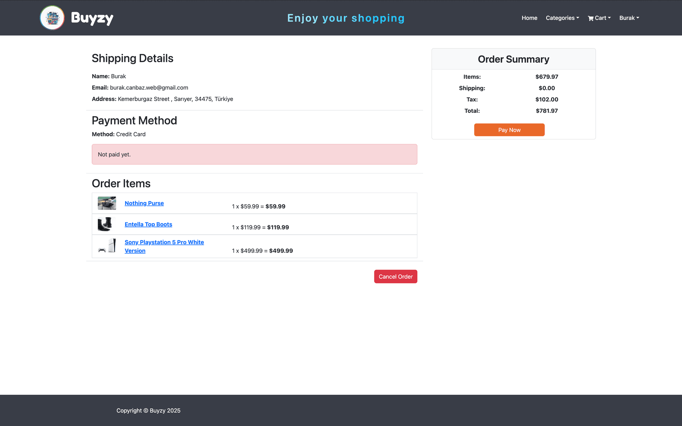Click the Cancel Order button
This screenshot has width=682, height=426.
pyautogui.click(x=395, y=276)
